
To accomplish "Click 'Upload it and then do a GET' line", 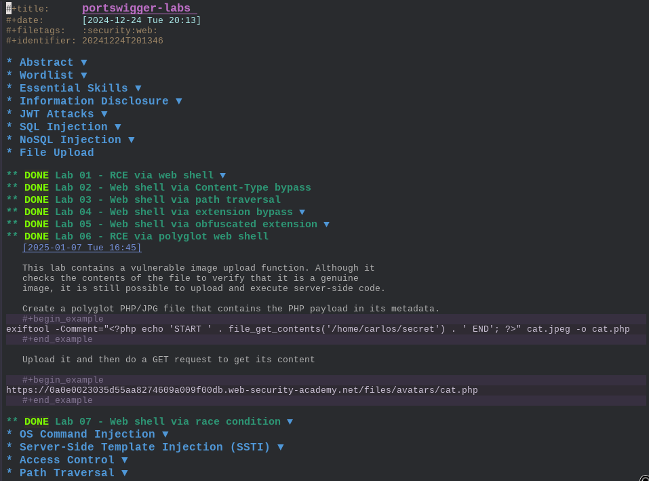I will [x=168, y=360].
